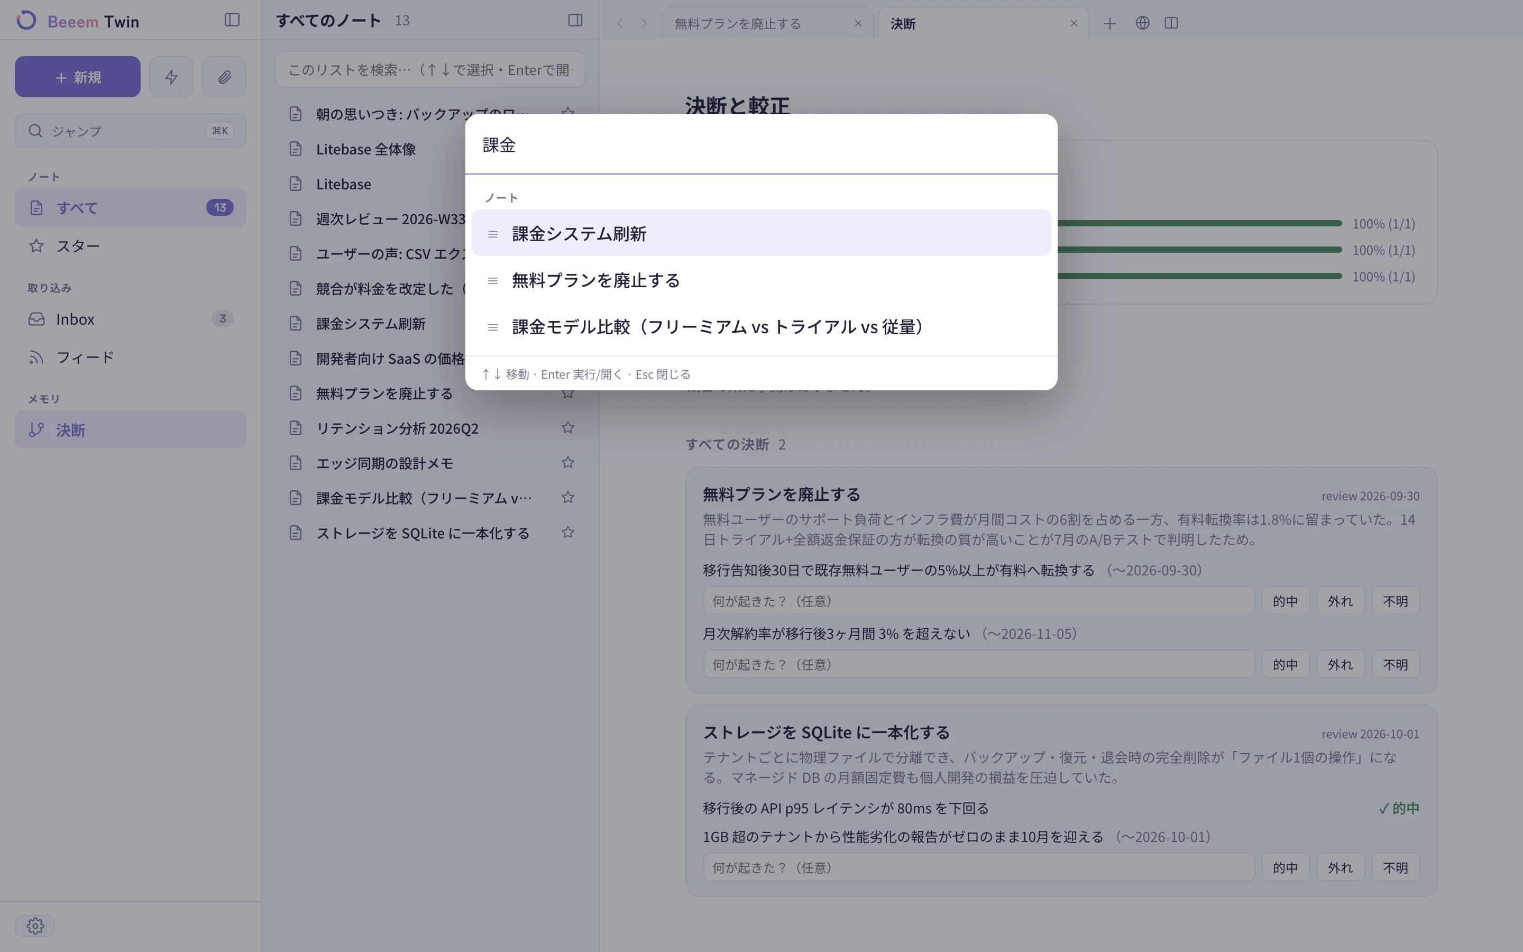Mark 5%以上 conversion prediction as 的中

point(1285,601)
